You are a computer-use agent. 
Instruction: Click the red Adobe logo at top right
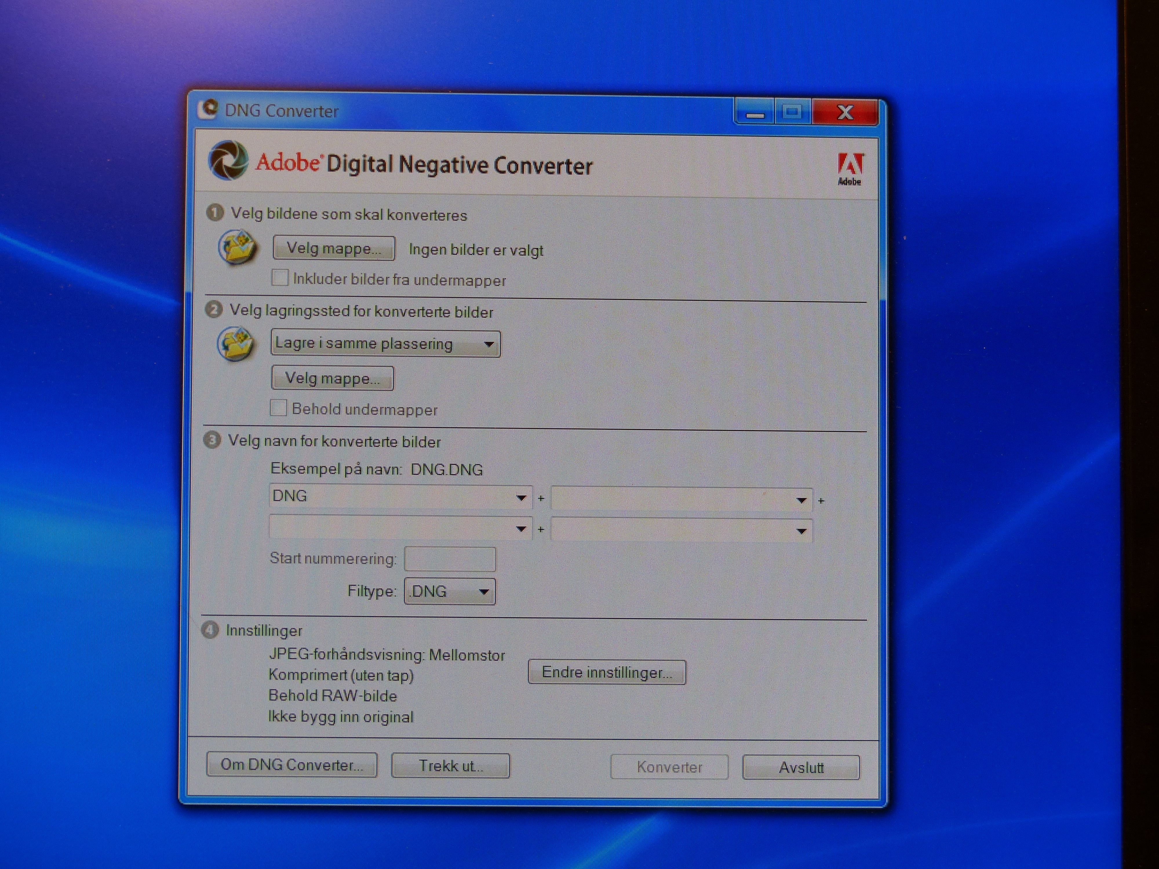(x=849, y=169)
